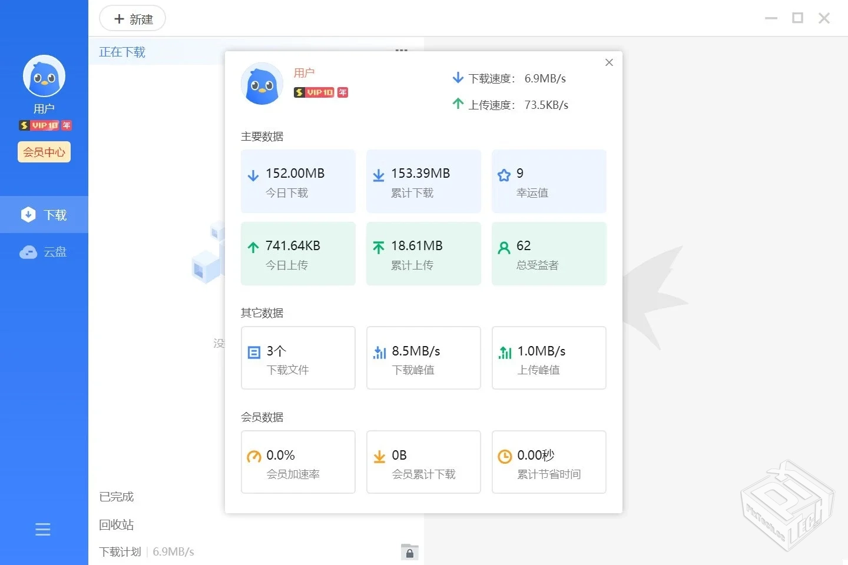Viewport: 848px width, 565px height.
Task: Click the 6.9MB/s speed value near 下载计划
Action: [173, 551]
